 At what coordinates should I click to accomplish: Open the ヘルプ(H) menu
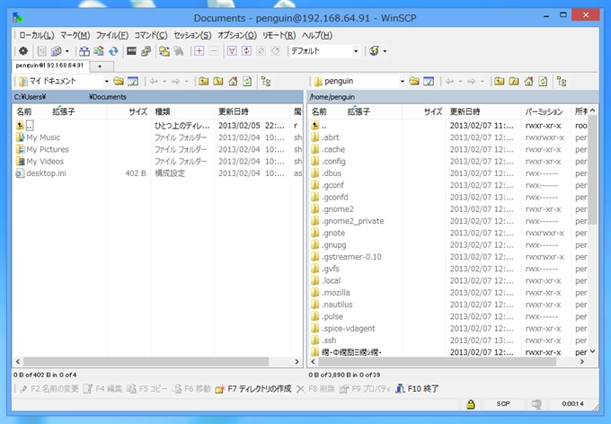(317, 35)
